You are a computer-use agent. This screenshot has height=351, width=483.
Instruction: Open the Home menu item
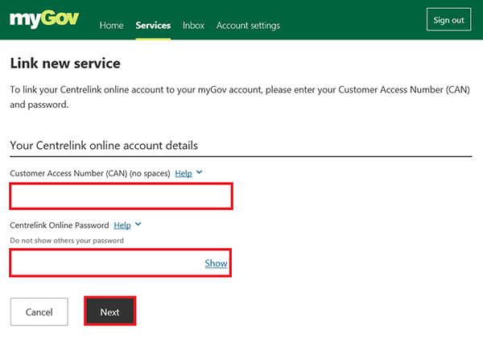pyautogui.click(x=112, y=25)
